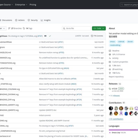View the 25 watching link

point(117,69)
